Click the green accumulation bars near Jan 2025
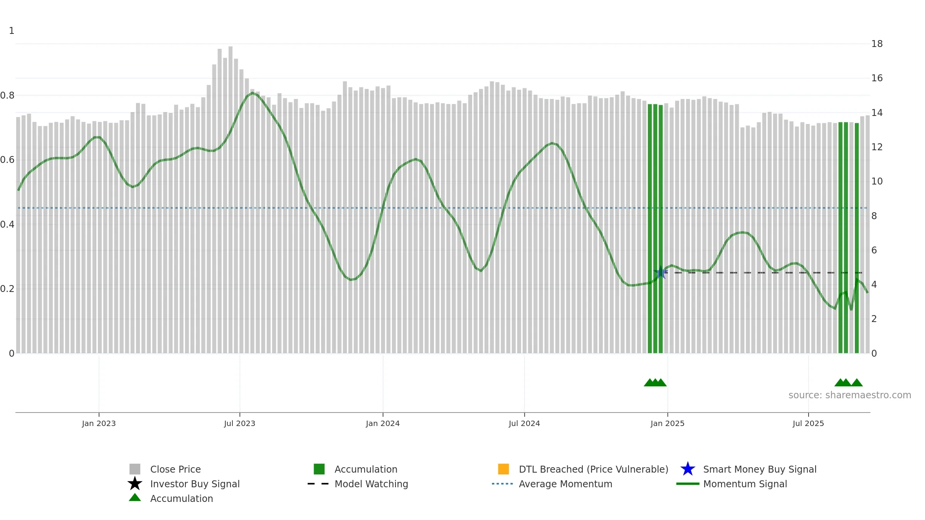Screen dimensions: 925x520 (655, 228)
